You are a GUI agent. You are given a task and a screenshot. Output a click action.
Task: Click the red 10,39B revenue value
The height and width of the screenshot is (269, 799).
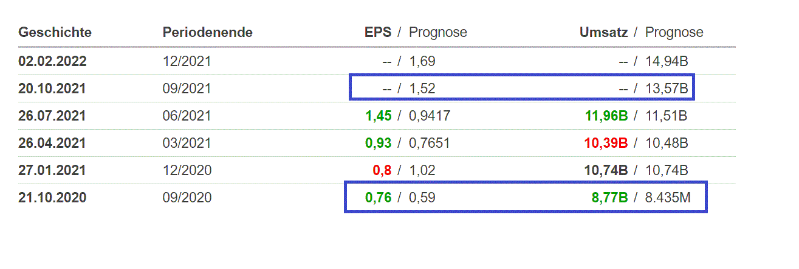coord(606,143)
